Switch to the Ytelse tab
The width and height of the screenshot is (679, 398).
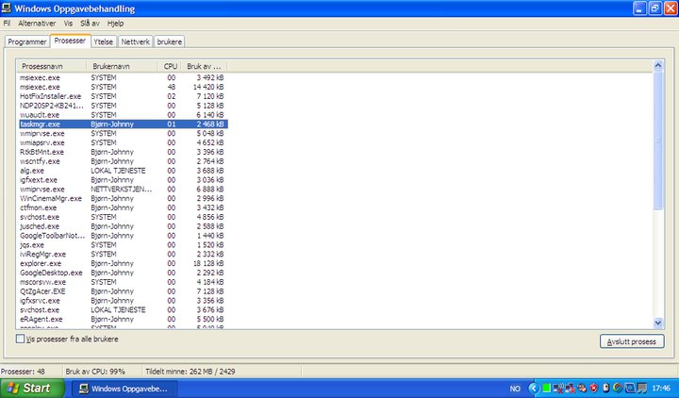[x=103, y=41]
